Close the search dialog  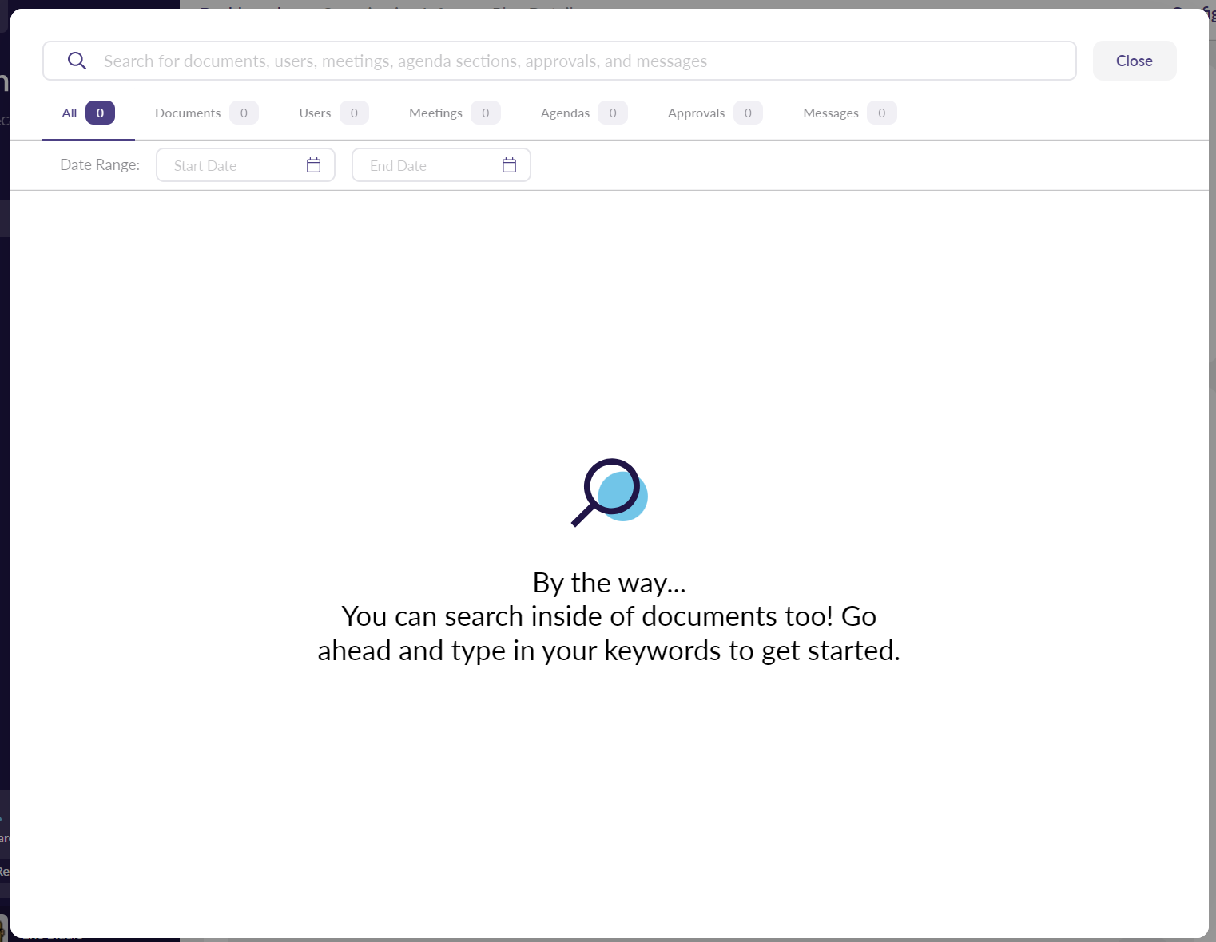coord(1134,61)
